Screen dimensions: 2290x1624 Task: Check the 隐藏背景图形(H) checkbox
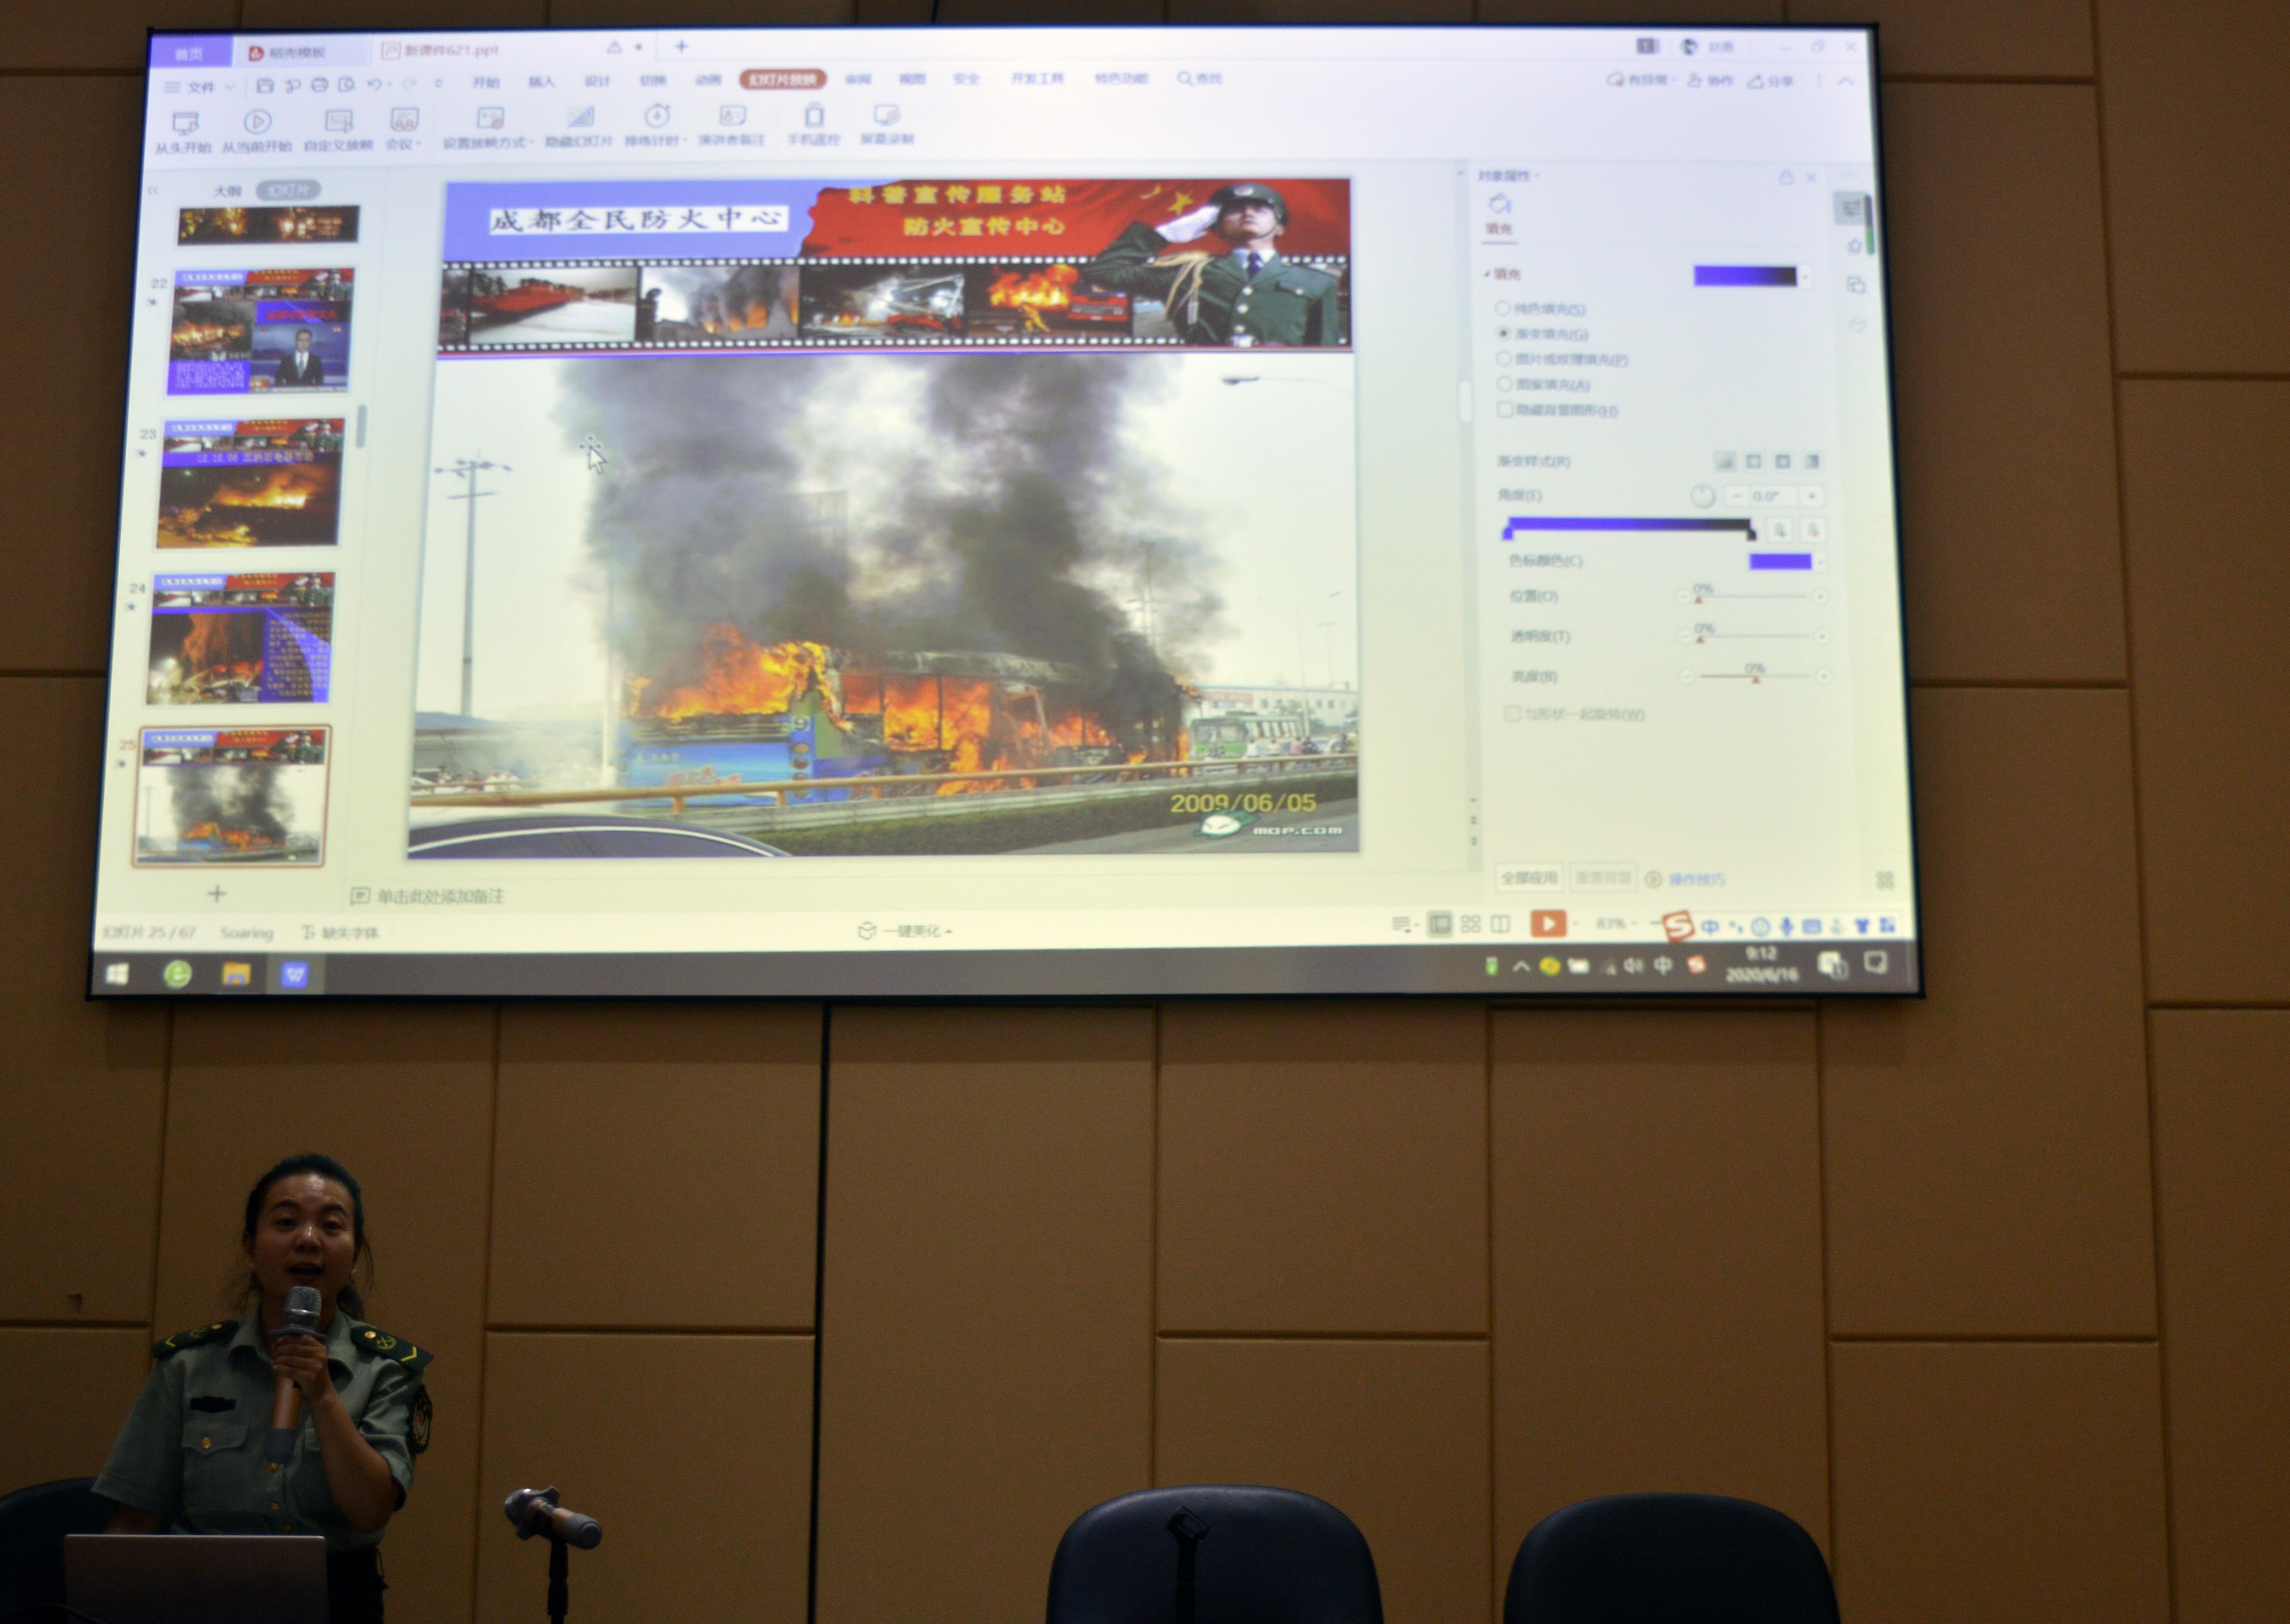1504,410
